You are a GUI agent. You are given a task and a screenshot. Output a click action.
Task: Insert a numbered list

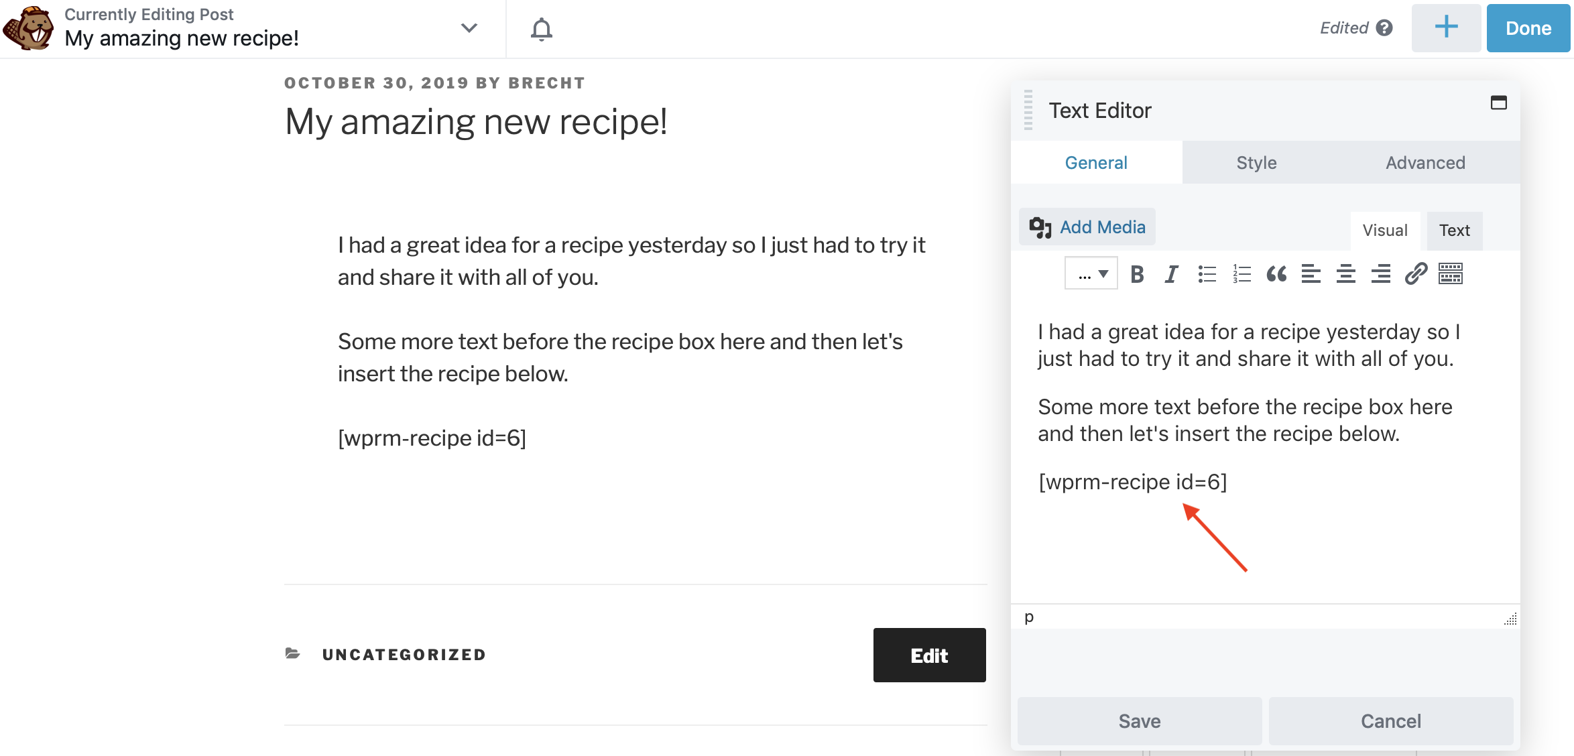click(1242, 274)
